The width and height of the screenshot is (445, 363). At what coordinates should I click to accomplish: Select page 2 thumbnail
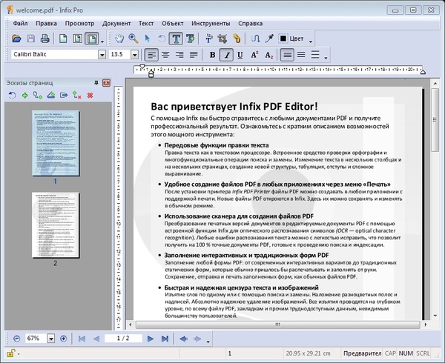click(55, 224)
